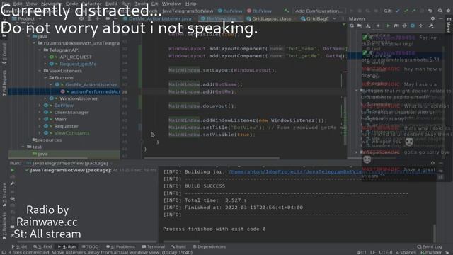Open the Problems tool window
Image resolution: width=453 pixels, height=255 pixels.
coord(120,246)
